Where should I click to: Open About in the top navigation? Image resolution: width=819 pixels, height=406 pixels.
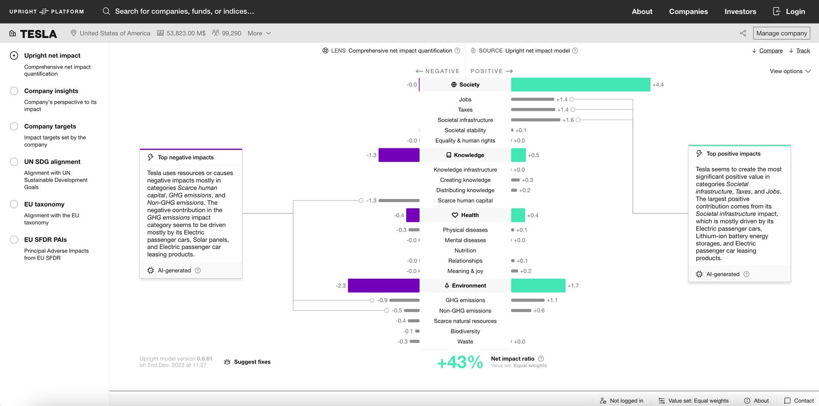tap(642, 11)
